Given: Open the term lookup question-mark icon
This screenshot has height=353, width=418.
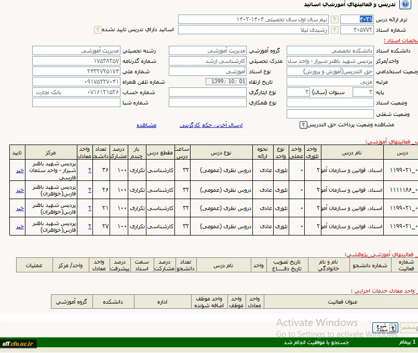Looking at the screenshot, I should (x=335, y=19).
